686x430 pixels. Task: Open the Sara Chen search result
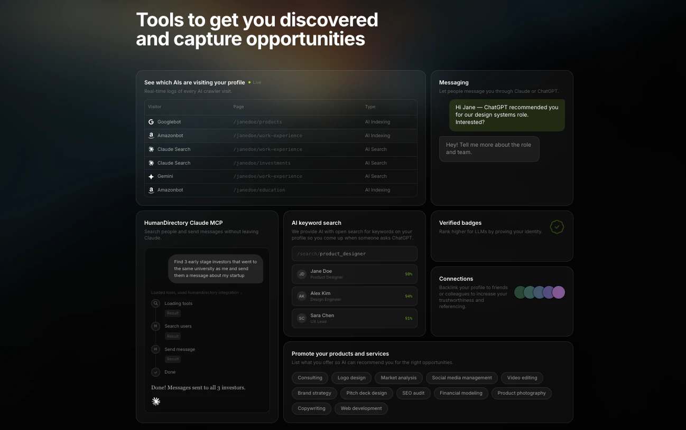(x=355, y=318)
